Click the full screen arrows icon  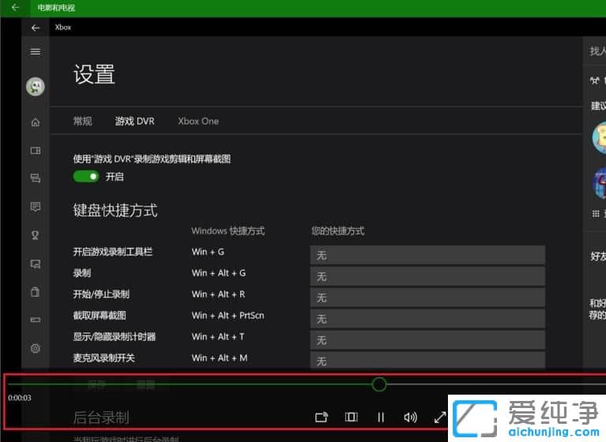pos(440,418)
